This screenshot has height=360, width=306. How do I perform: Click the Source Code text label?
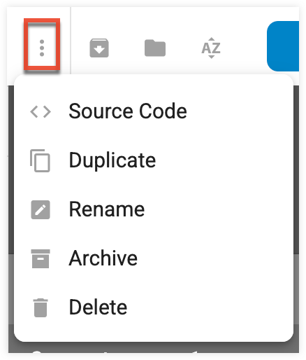[x=128, y=111]
